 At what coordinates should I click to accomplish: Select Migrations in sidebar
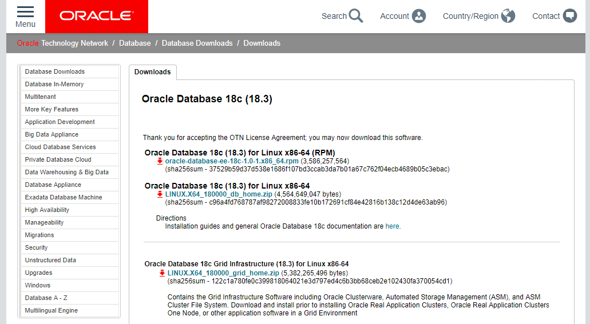tap(69, 235)
